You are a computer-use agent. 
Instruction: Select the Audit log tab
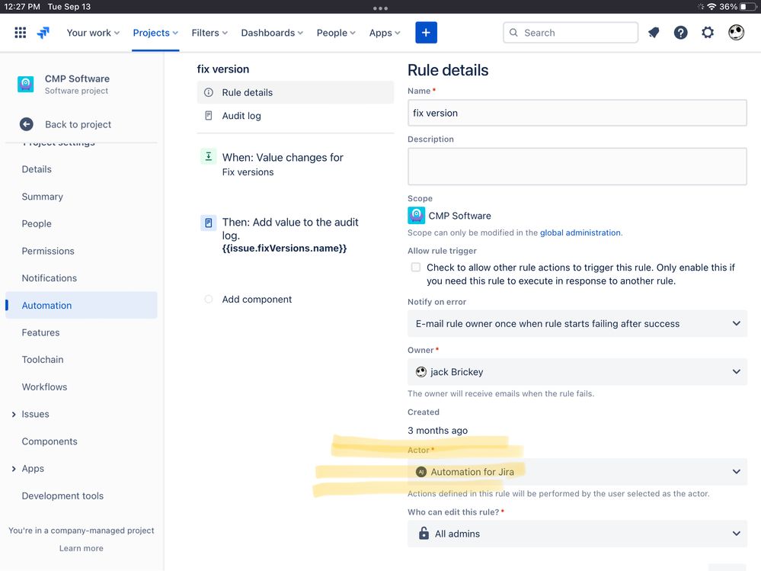click(296, 116)
